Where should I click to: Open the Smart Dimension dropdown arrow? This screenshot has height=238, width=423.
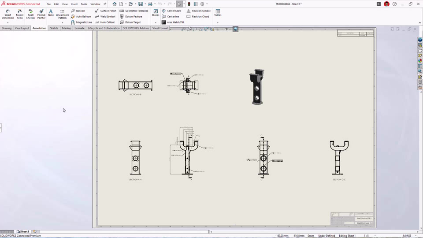[7, 22]
